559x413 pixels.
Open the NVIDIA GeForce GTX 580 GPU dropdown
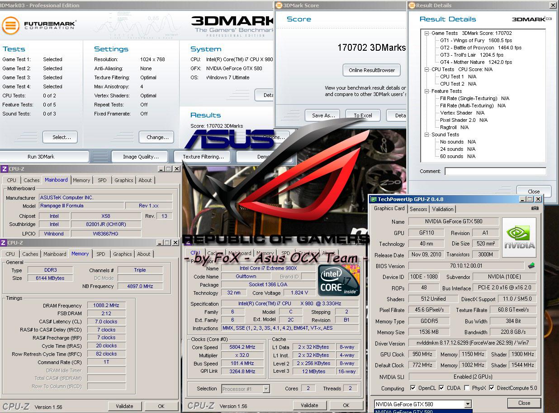(468, 404)
